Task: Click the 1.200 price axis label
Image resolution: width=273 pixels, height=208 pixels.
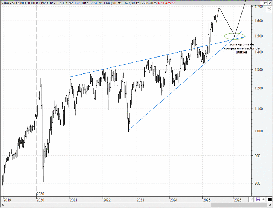Action: 259,88
